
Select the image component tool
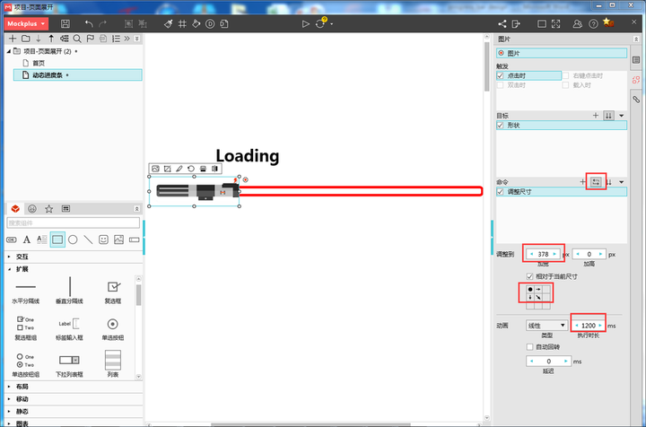118,240
